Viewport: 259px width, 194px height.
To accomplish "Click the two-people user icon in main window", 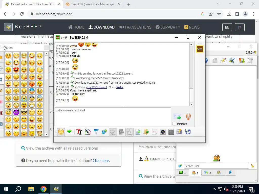I will pyautogui.click(x=217, y=158).
